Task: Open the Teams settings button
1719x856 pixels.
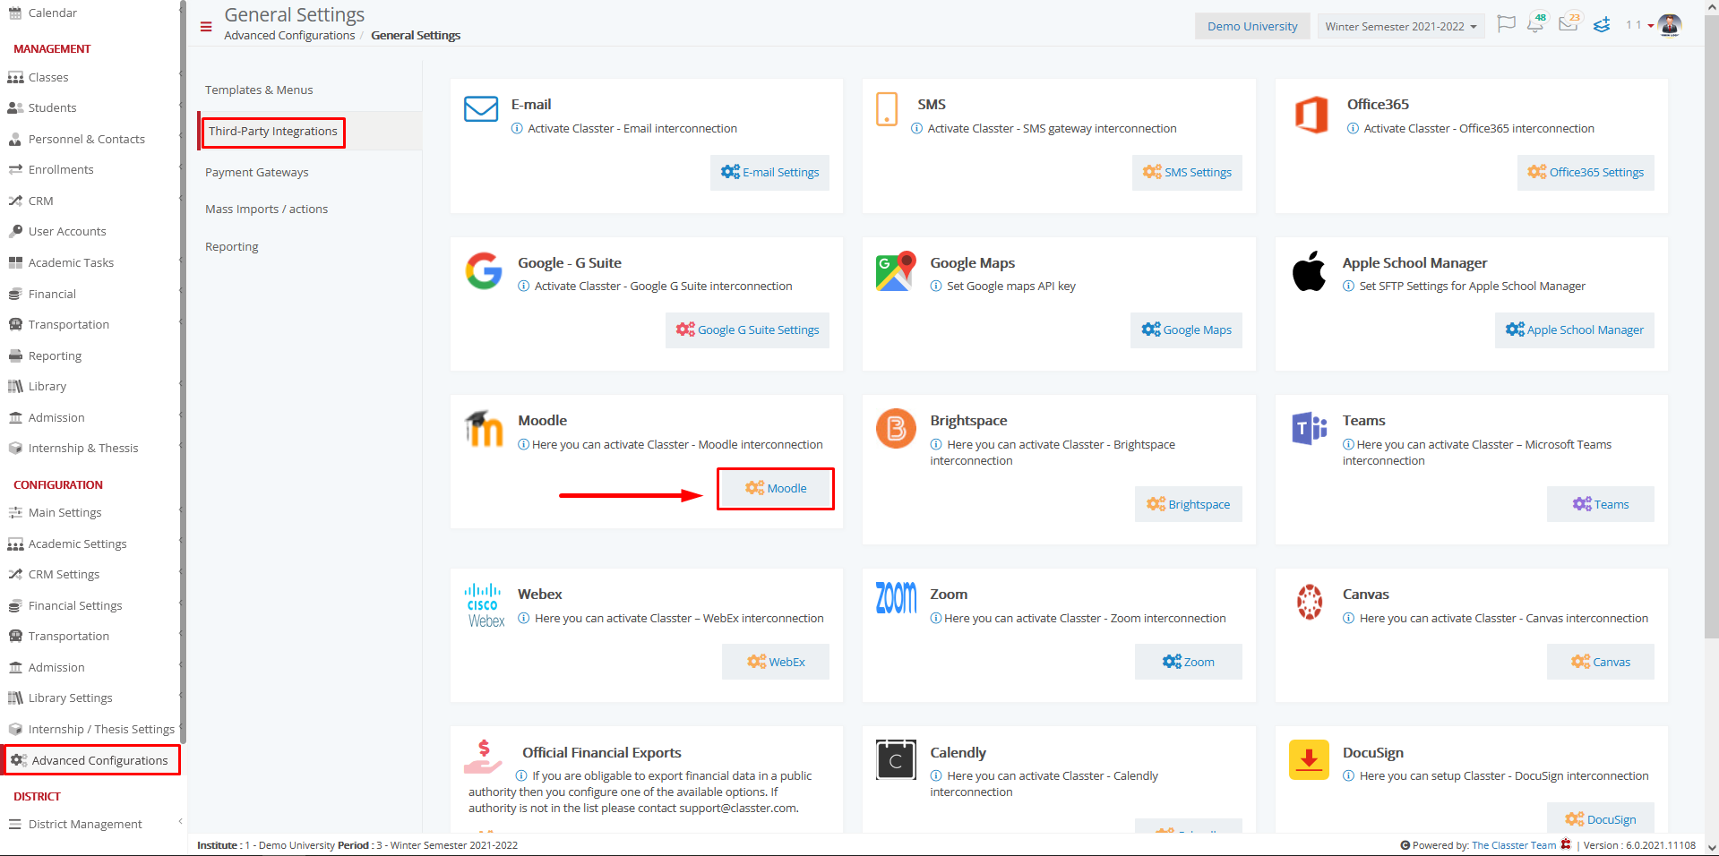Action: coord(1601,505)
